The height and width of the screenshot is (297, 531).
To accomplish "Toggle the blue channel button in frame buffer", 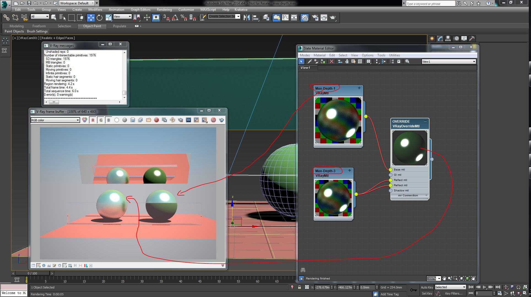I will [109, 120].
